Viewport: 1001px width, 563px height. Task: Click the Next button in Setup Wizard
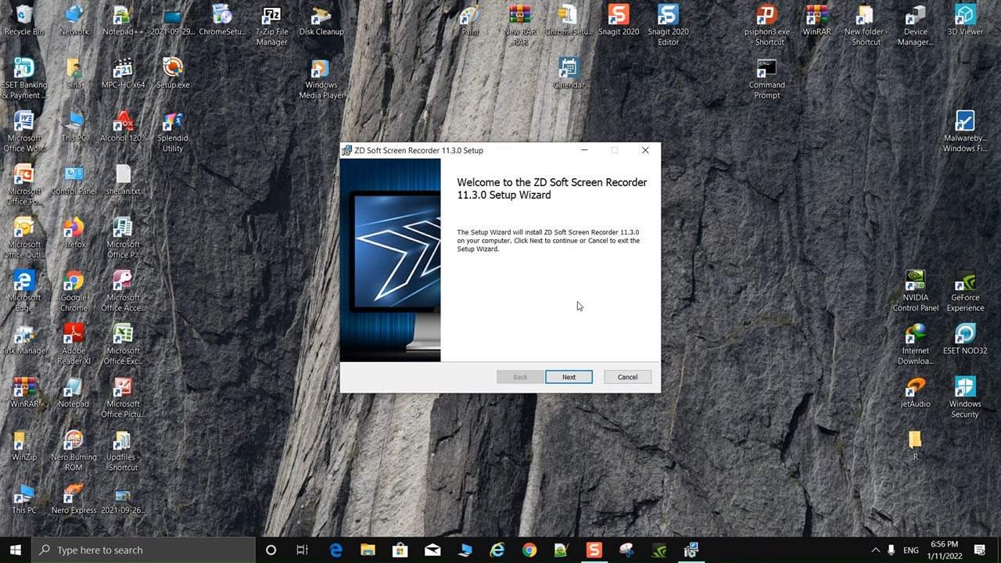[x=569, y=377]
